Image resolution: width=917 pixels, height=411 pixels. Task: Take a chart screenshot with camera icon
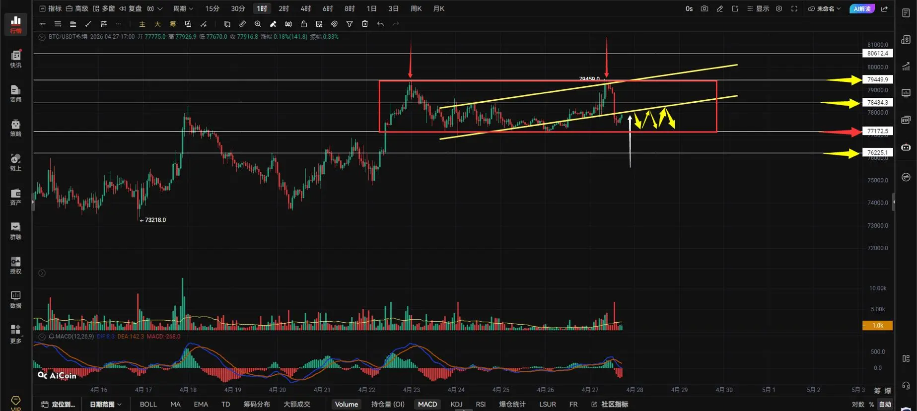tap(704, 8)
